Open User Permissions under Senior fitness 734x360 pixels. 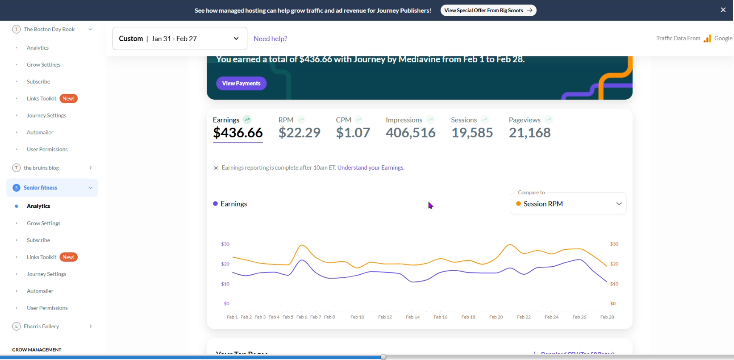click(x=47, y=308)
